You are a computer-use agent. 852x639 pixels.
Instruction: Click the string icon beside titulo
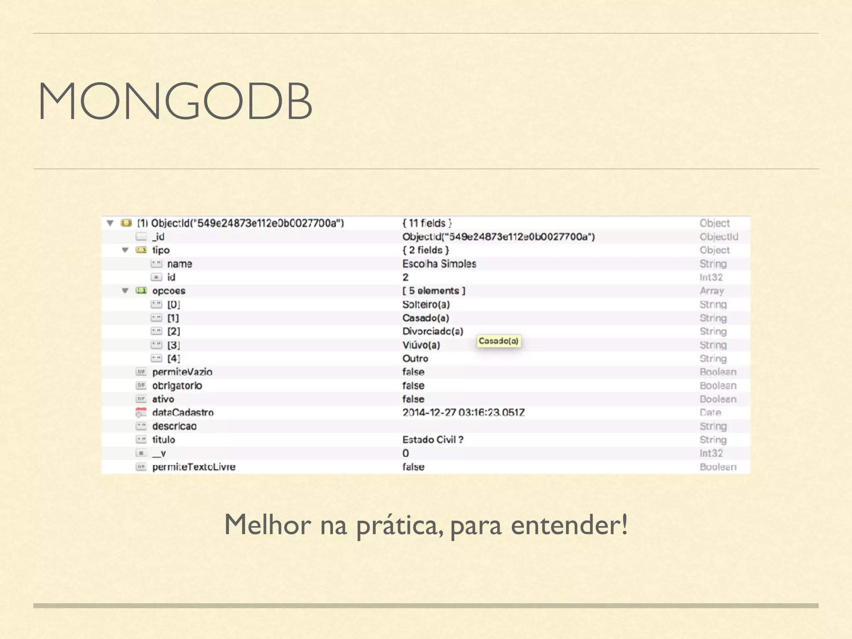tap(141, 440)
